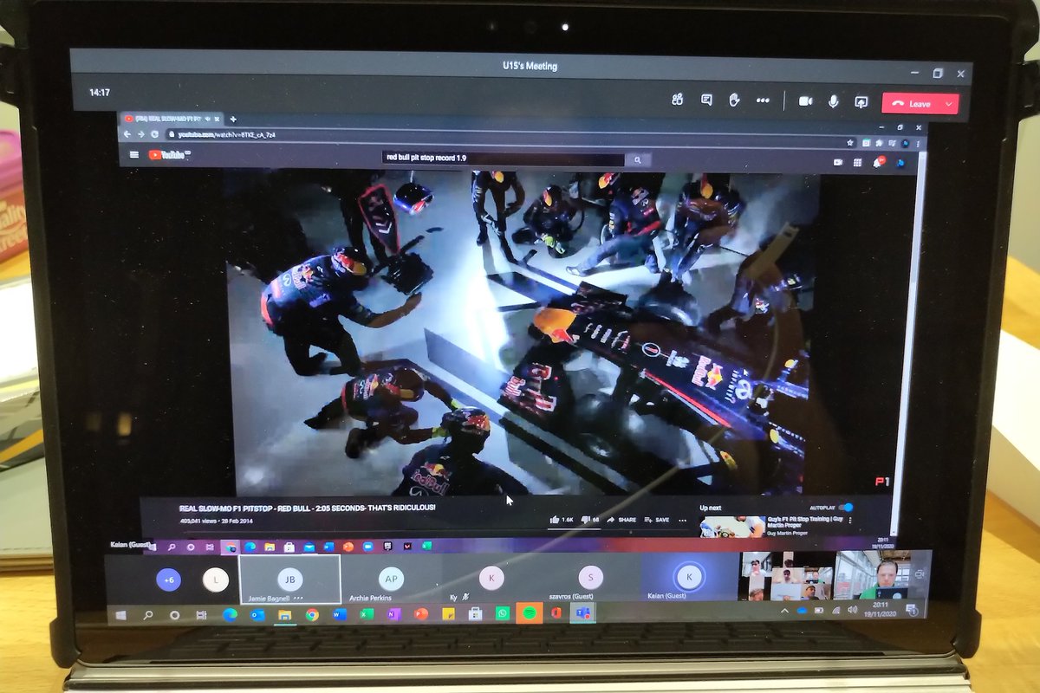Click the SHARE button under video

click(x=621, y=520)
